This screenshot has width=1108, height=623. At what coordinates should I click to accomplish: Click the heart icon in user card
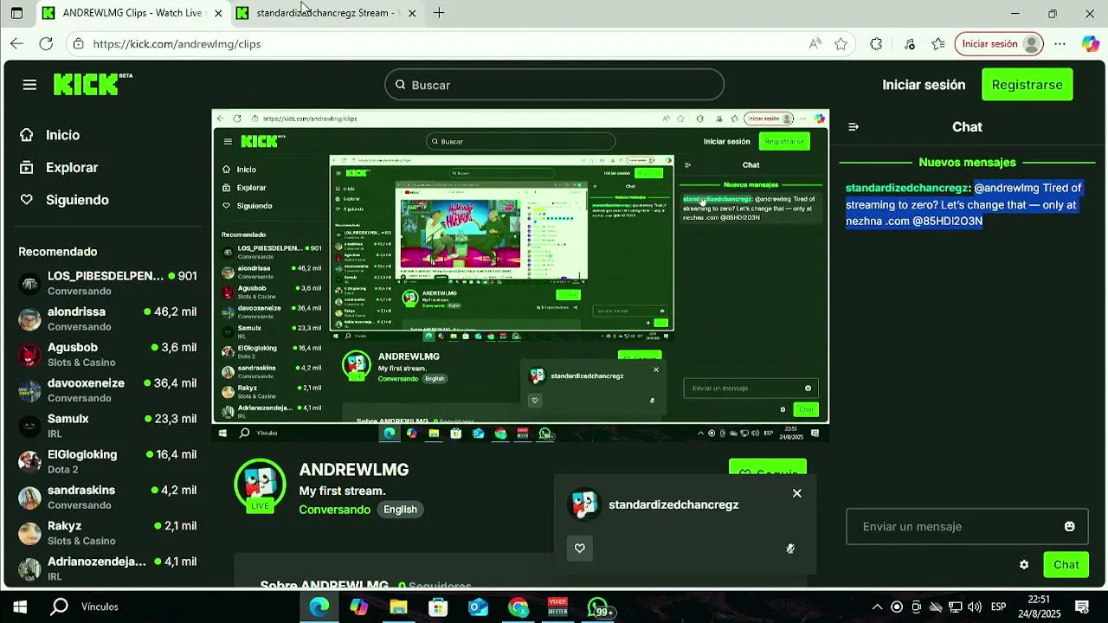(x=580, y=548)
